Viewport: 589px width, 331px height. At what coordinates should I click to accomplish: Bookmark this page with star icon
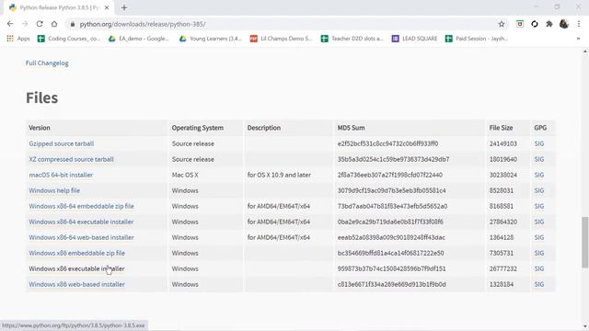[x=502, y=24]
